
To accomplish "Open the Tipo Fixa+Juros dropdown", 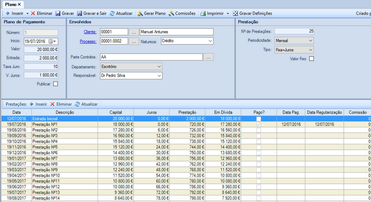I will 310,50.
